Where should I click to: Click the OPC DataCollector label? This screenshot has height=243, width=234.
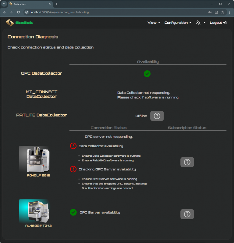click(x=41, y=73)
